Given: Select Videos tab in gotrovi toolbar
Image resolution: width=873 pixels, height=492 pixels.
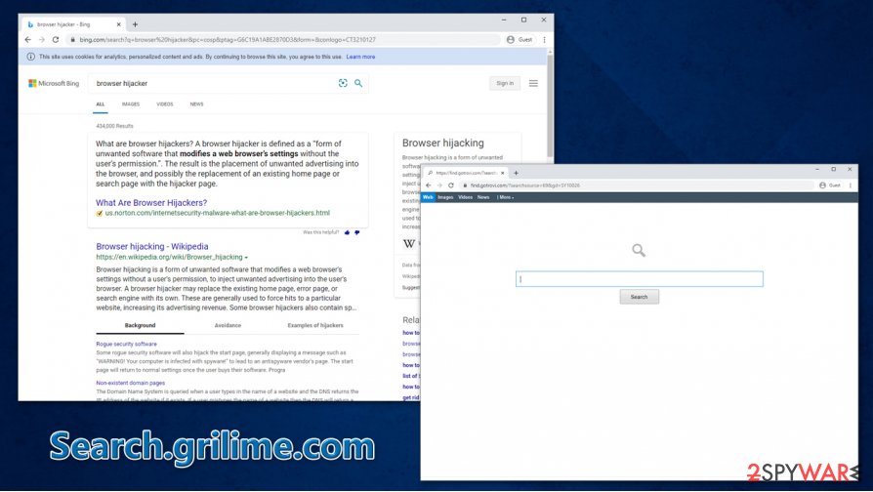Looking at the screenshot, I should pos(466,197).
